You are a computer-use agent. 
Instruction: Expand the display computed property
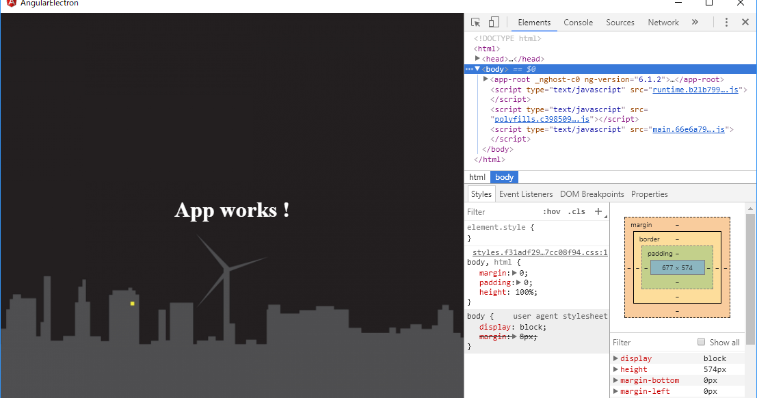pos(615,358)
